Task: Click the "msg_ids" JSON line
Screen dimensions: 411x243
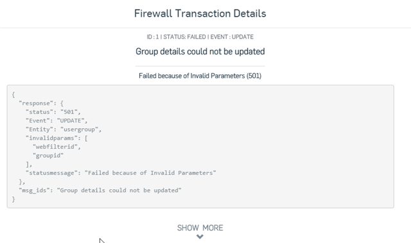Action: tap(100, 190)
